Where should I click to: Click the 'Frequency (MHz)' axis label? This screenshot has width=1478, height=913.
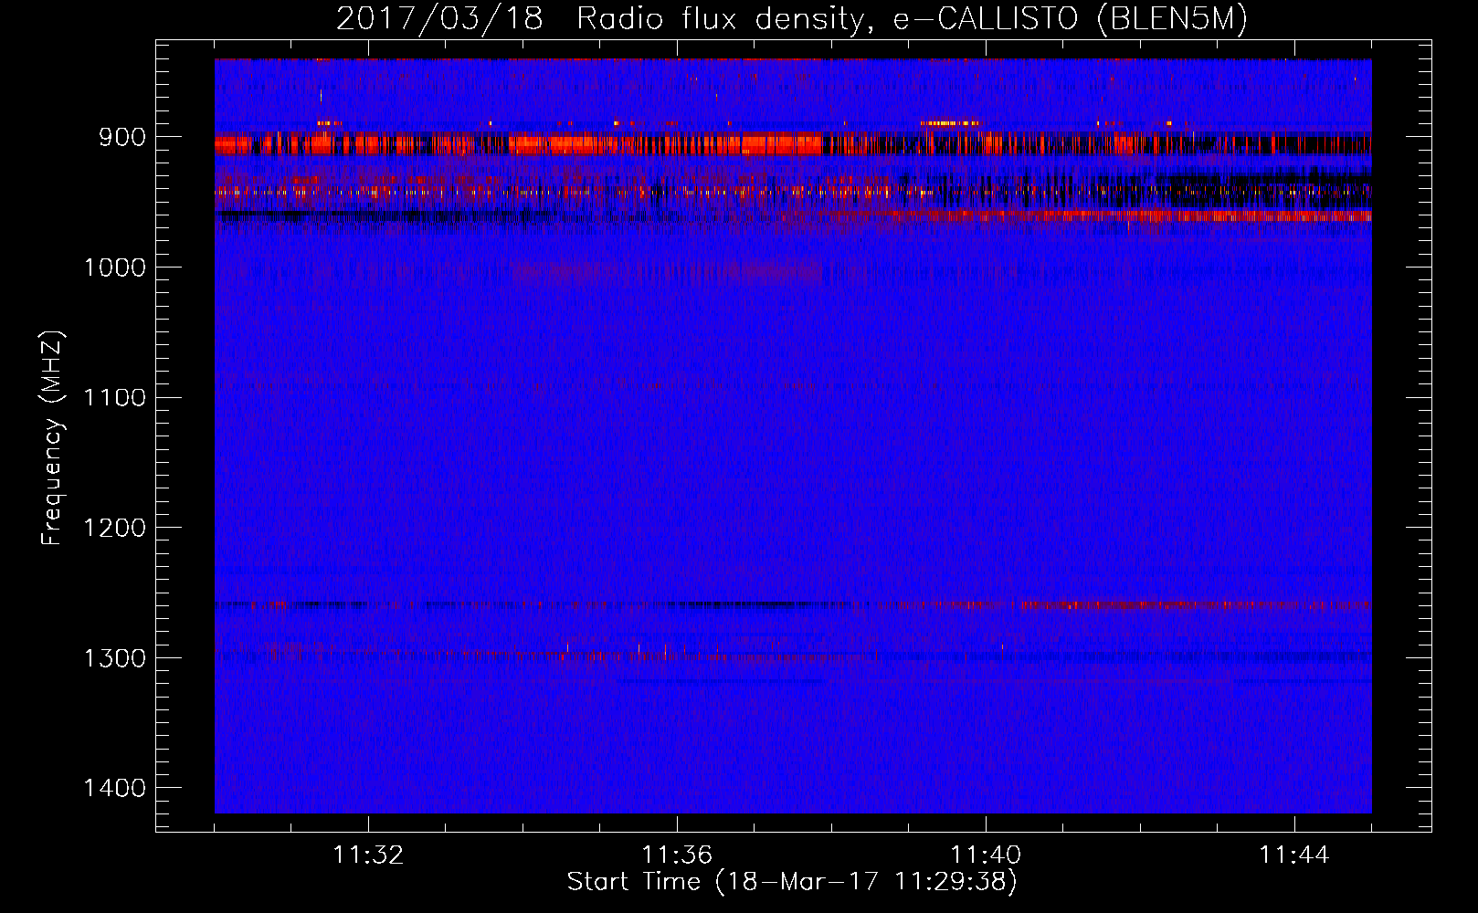[52, 438]
